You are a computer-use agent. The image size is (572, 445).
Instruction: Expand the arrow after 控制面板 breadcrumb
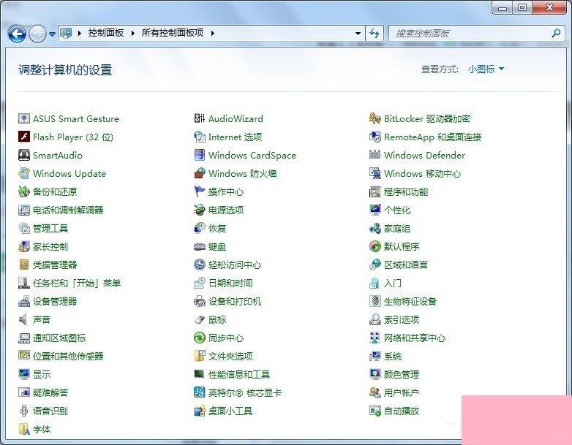[x=133, y=33]
